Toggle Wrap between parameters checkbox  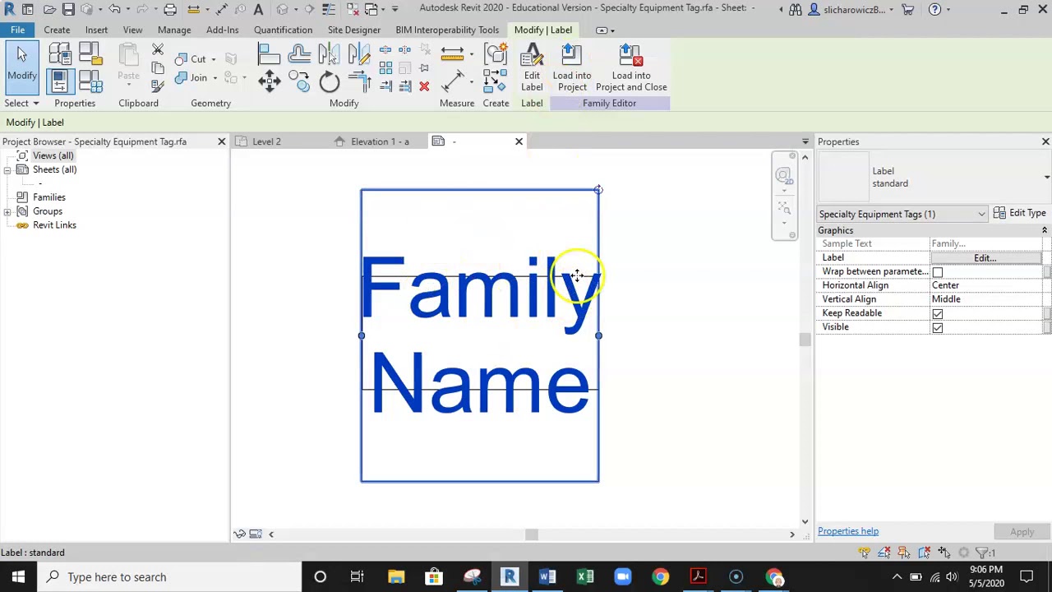[938, 272]
